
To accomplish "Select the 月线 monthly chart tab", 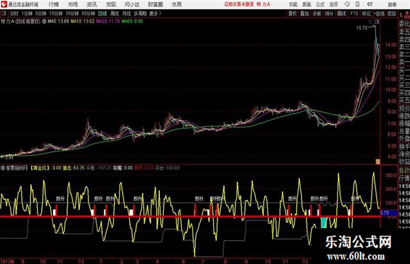I will point(127,13).
